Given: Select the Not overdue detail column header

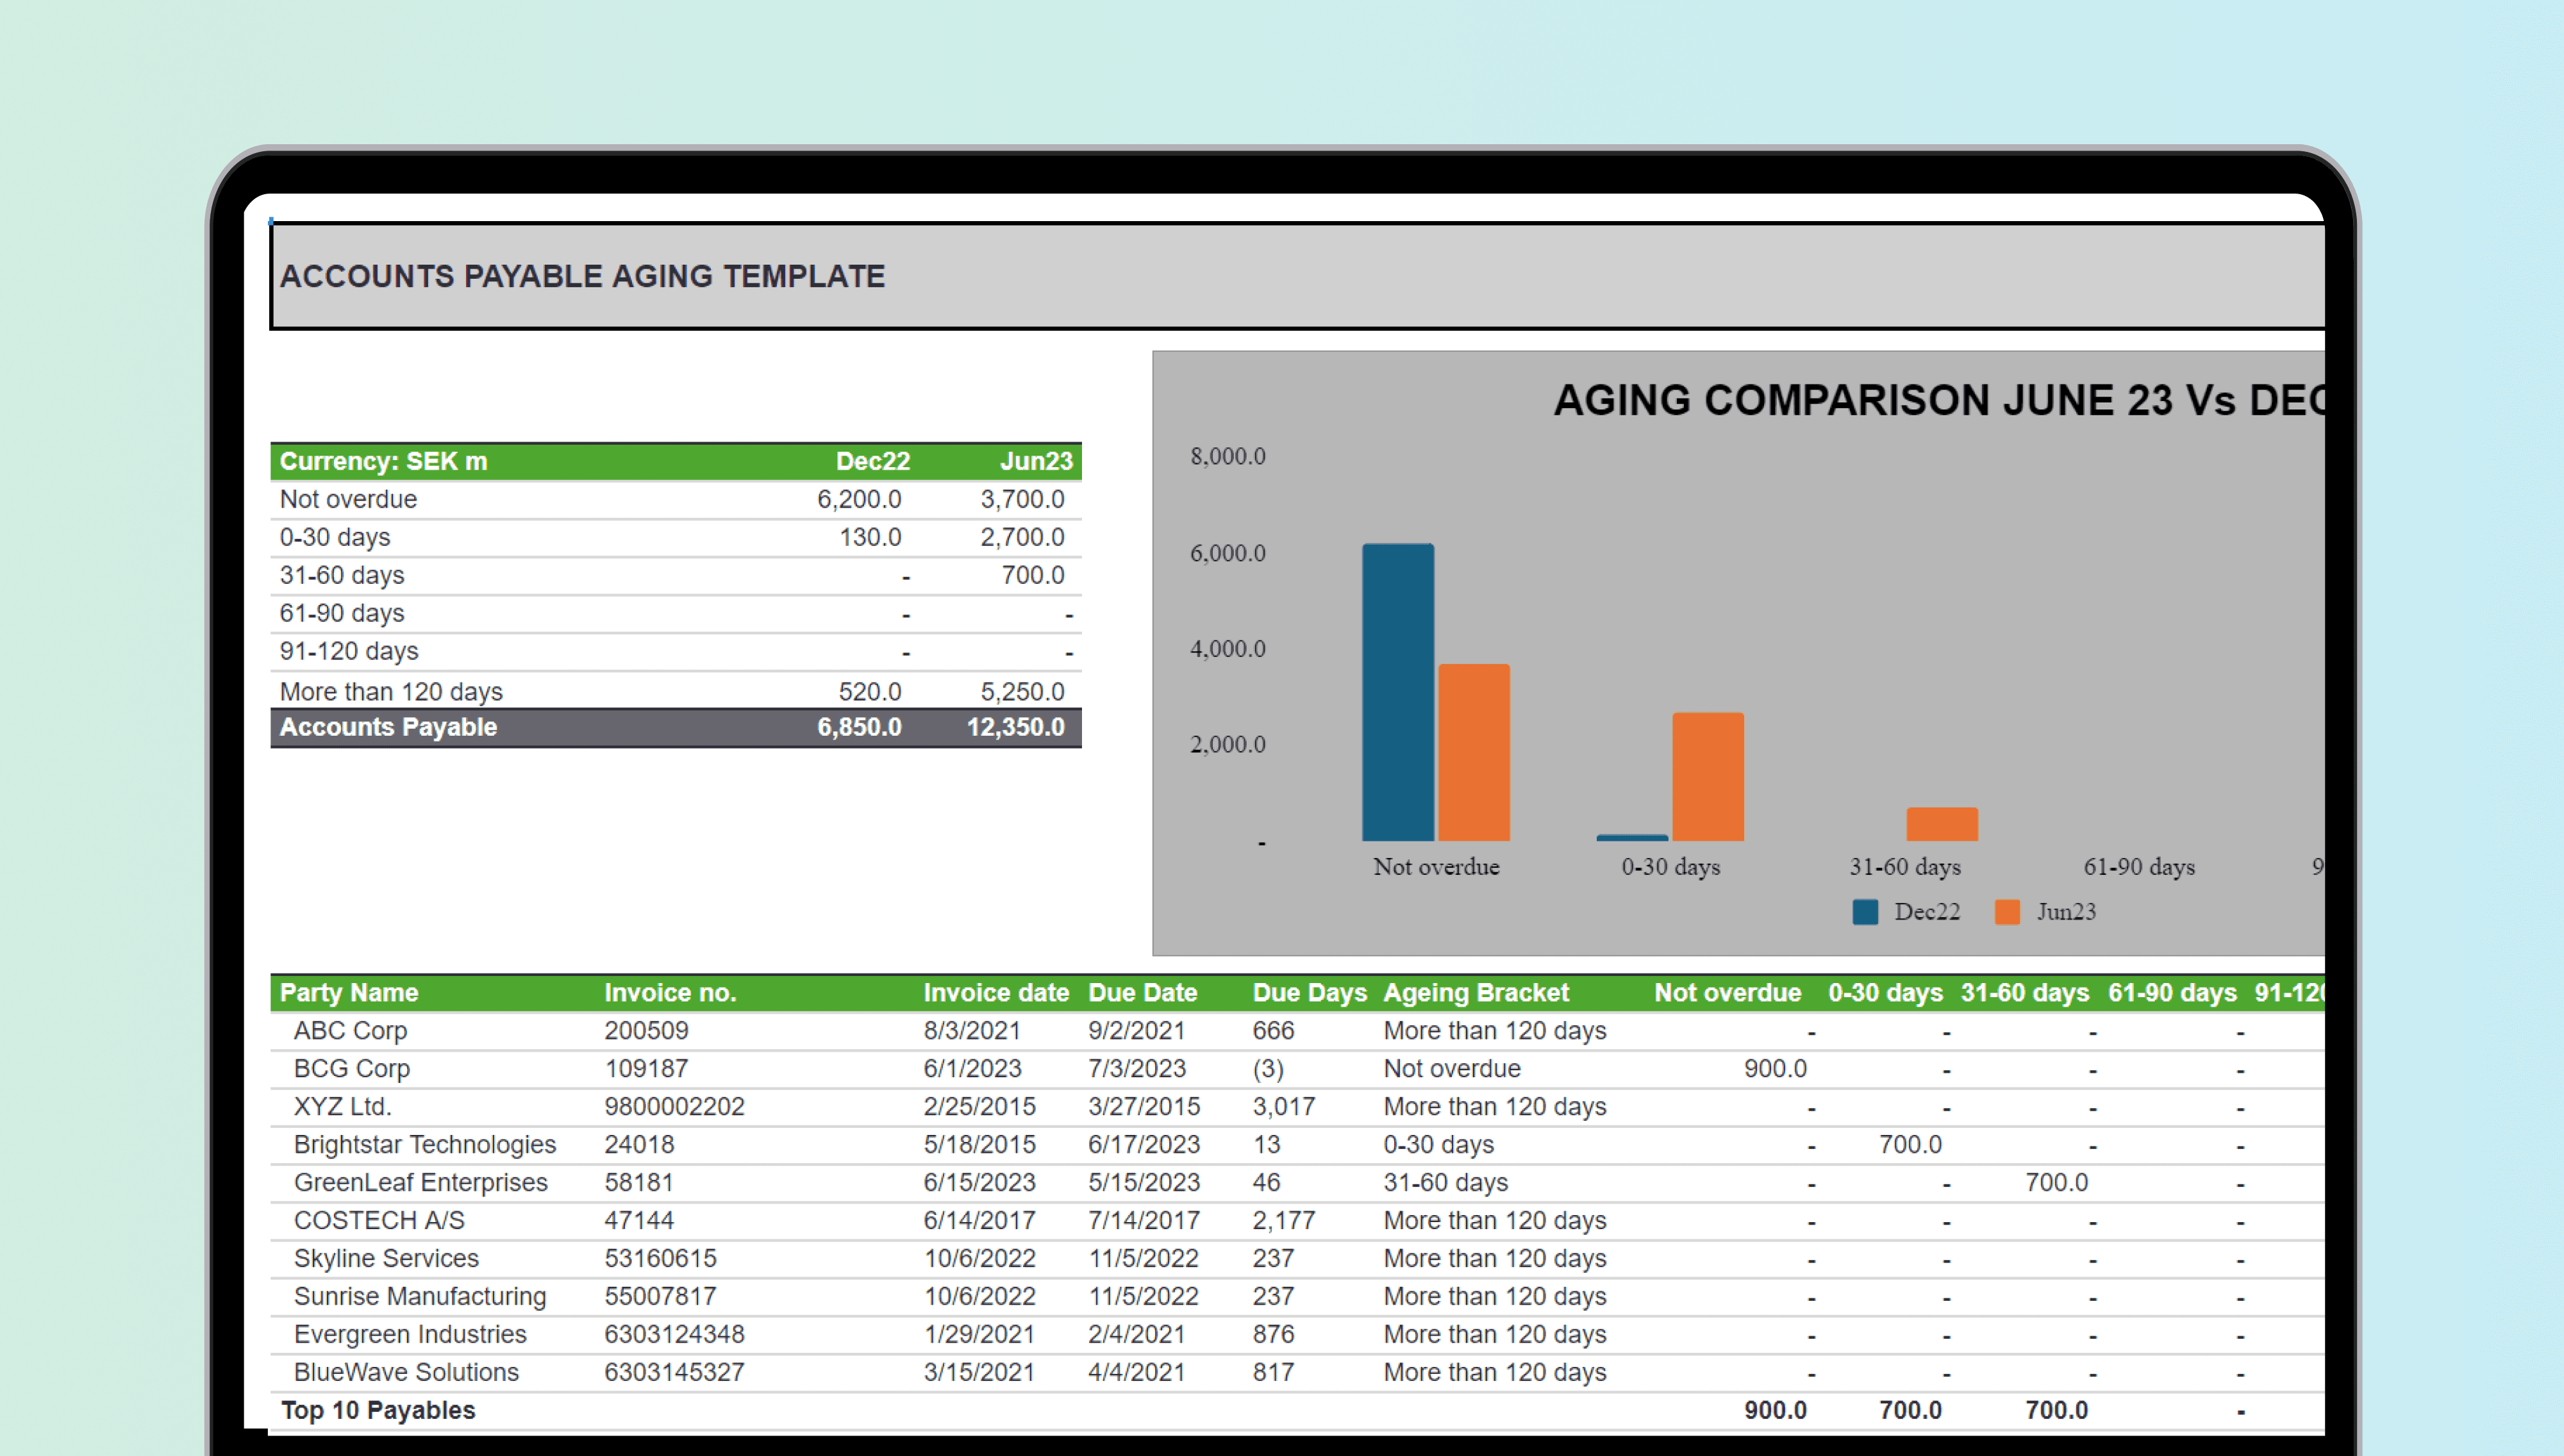Looking at the screenshot, I should point(1727,992).
